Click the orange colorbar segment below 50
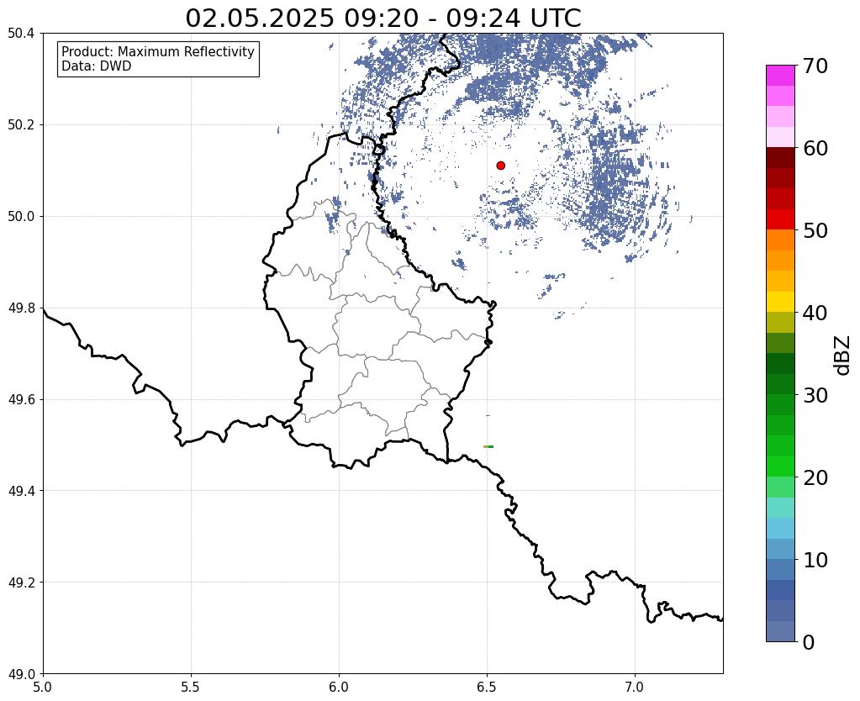 780,240
